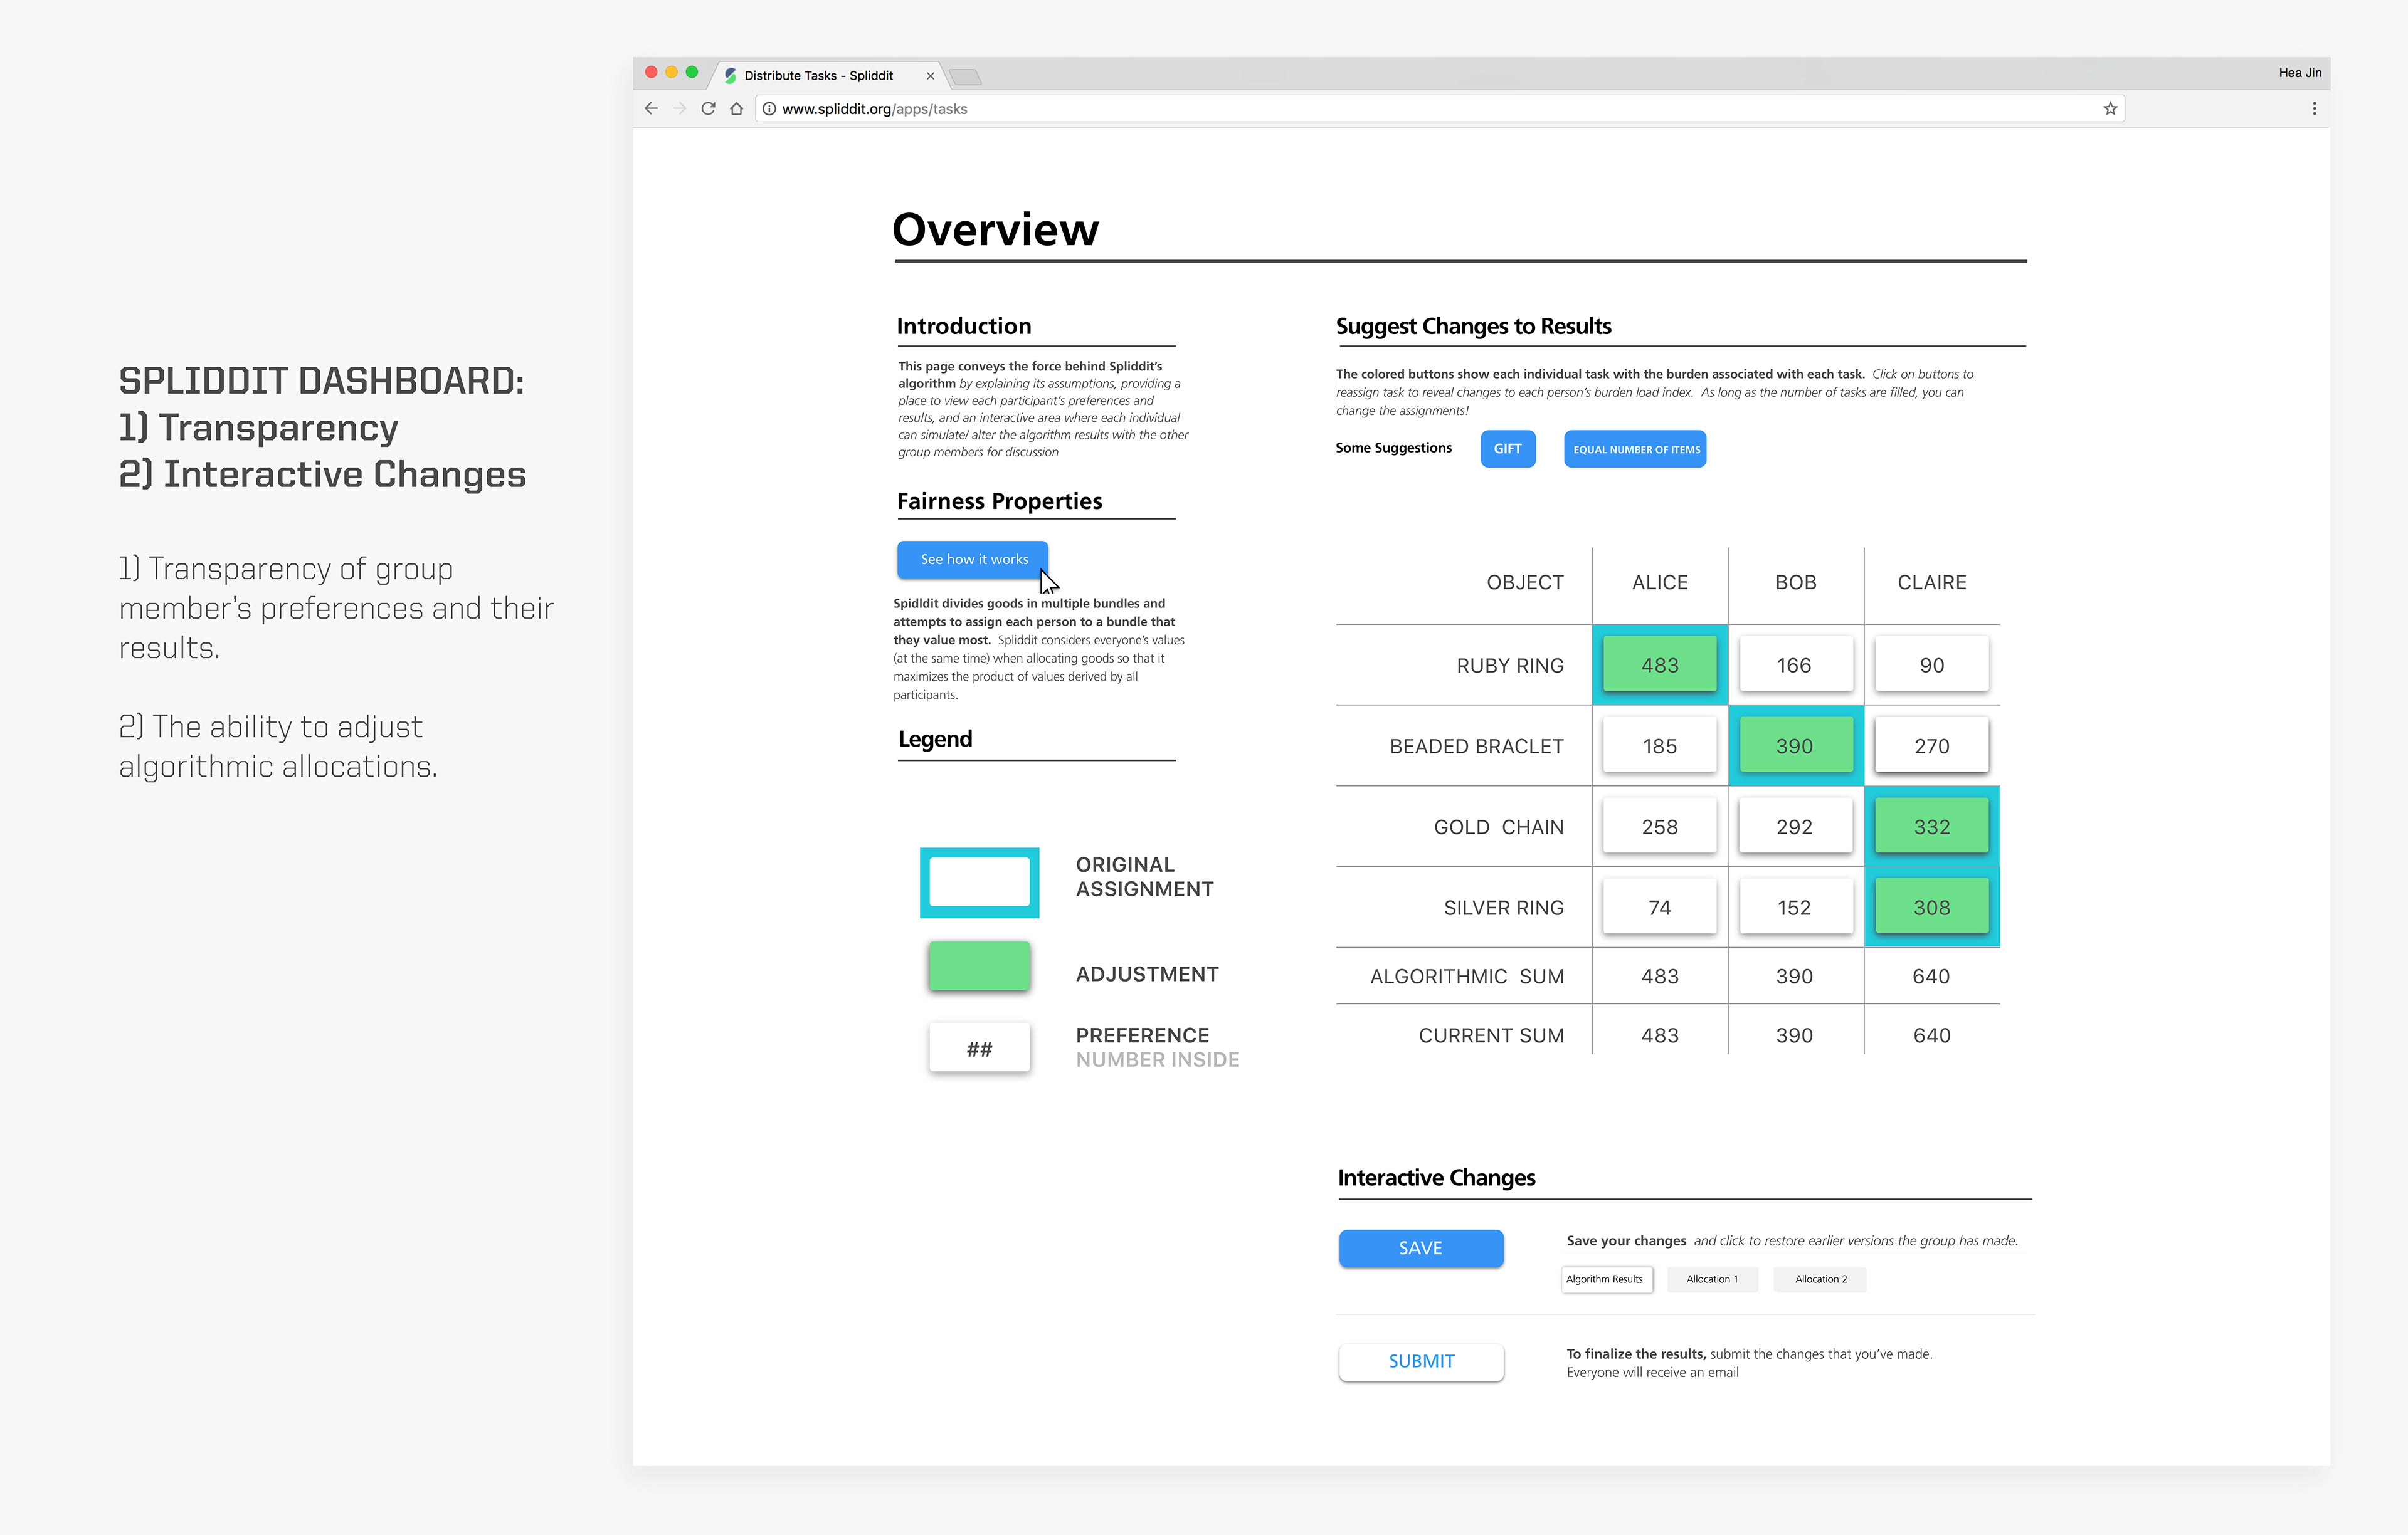The width and height of the screenshot is (2408, 1535).
Task: Open the Hea Jin profile button
Action: [2300, 73]
